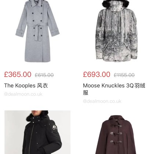
Task: Open the grey Kooples trench coat image
Action: click(37, 31)
